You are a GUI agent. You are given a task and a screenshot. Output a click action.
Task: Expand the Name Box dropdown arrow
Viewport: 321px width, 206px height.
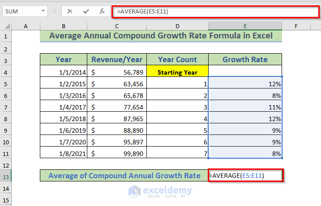coord(43,11)
